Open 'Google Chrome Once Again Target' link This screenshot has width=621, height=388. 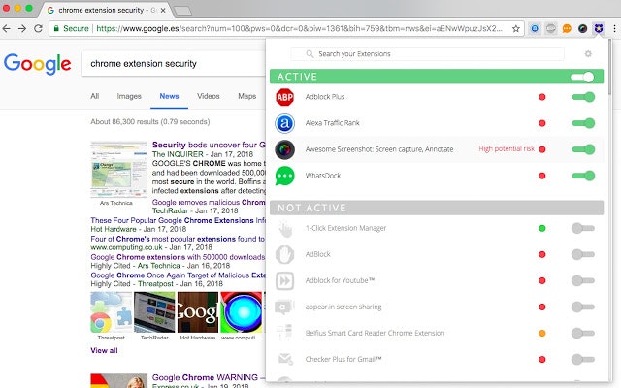tap(178, 275)
